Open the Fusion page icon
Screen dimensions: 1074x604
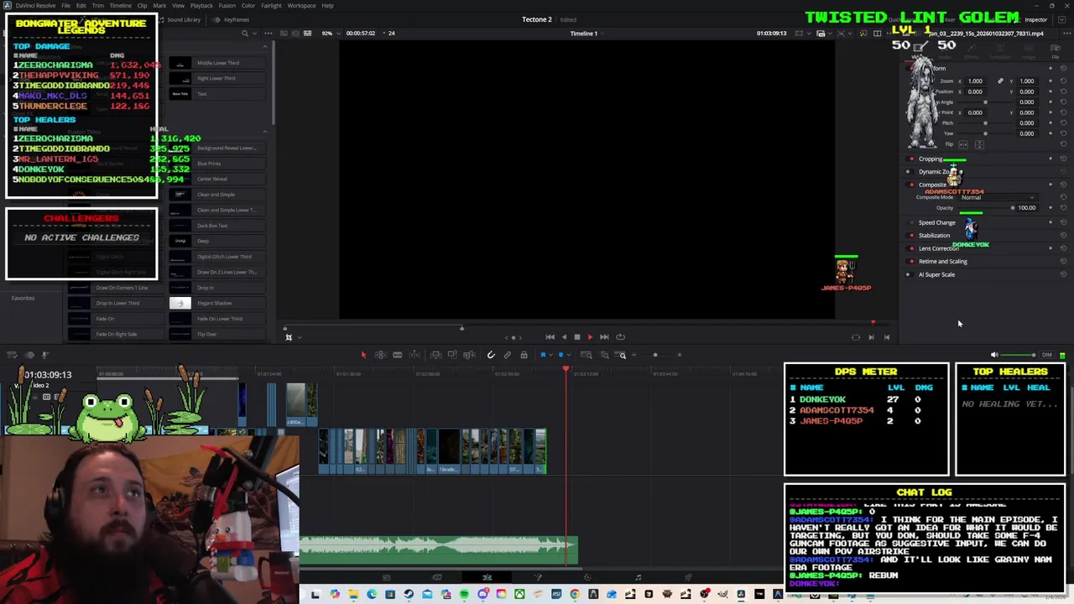(538, 577)
